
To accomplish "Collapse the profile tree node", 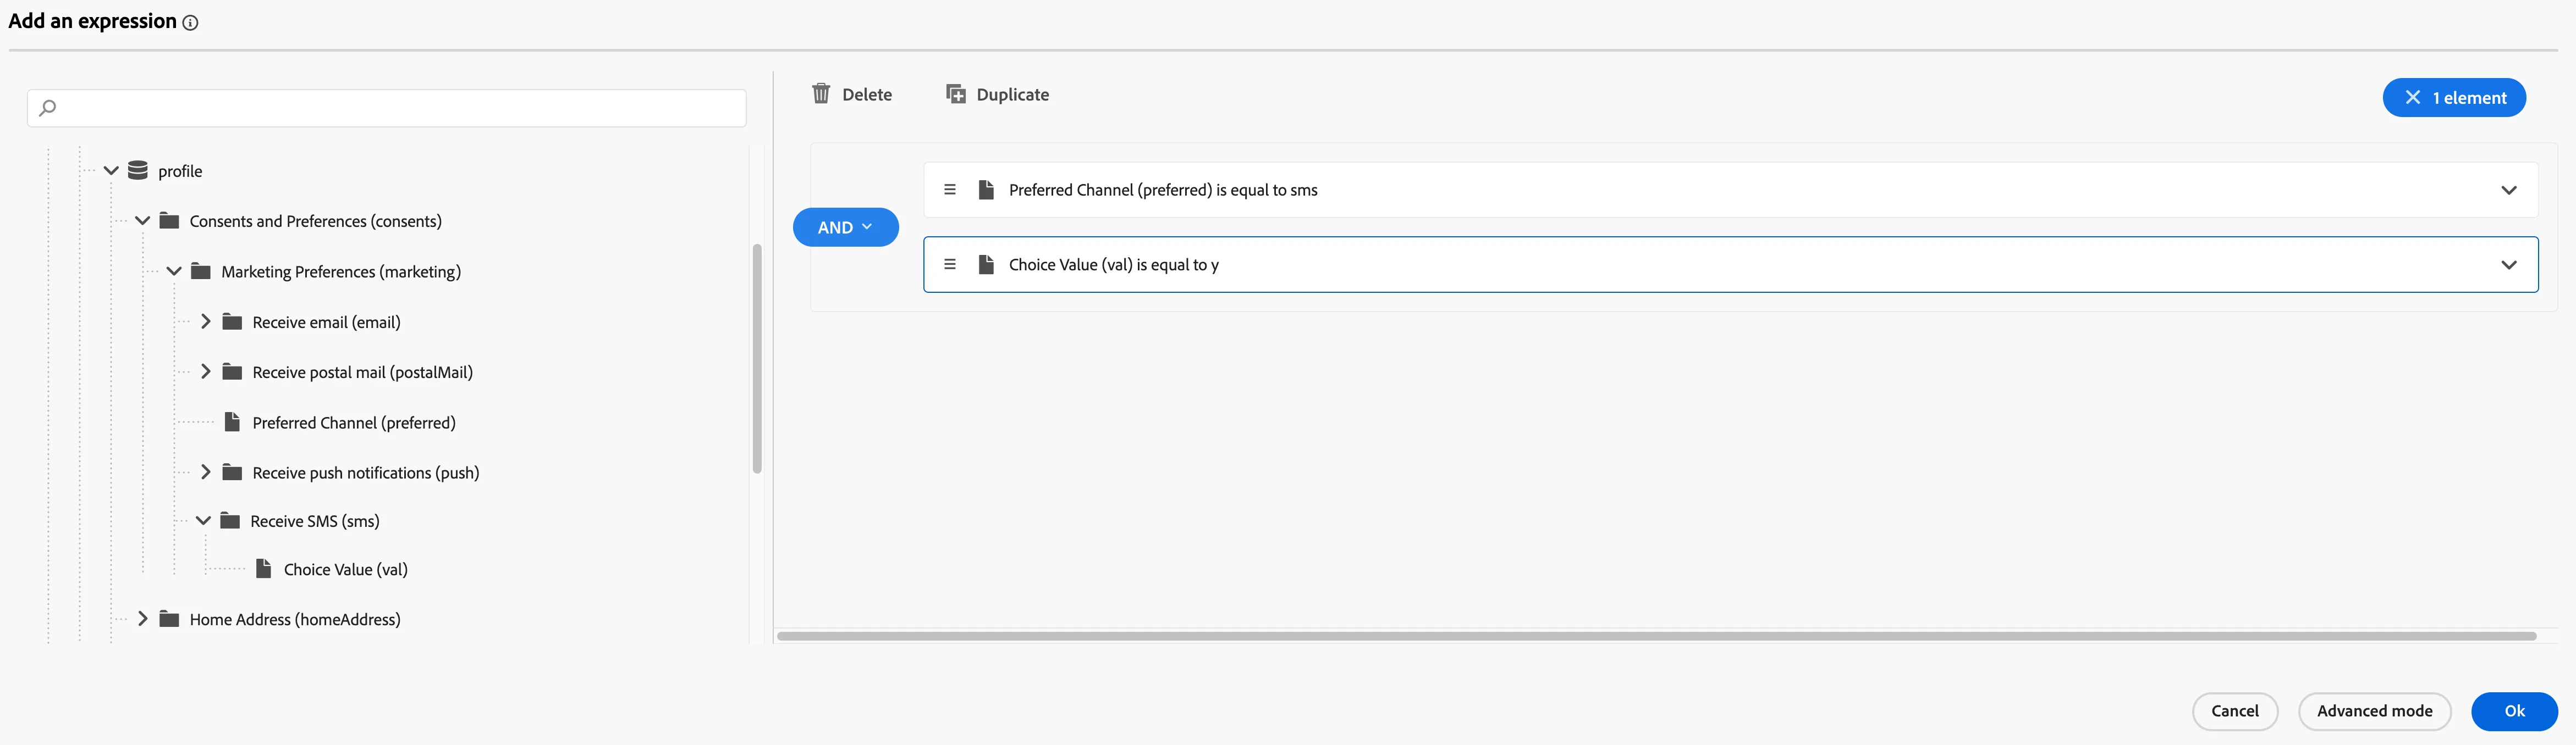I will coord(111,171).
